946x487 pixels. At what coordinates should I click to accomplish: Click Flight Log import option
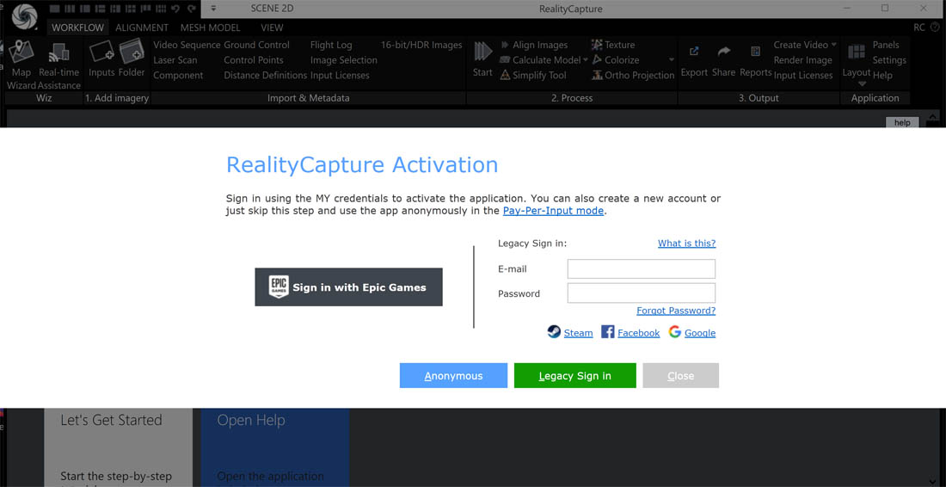click(331, 45)
